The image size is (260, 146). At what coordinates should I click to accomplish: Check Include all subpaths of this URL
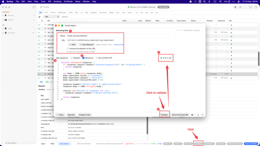(68, 48)
